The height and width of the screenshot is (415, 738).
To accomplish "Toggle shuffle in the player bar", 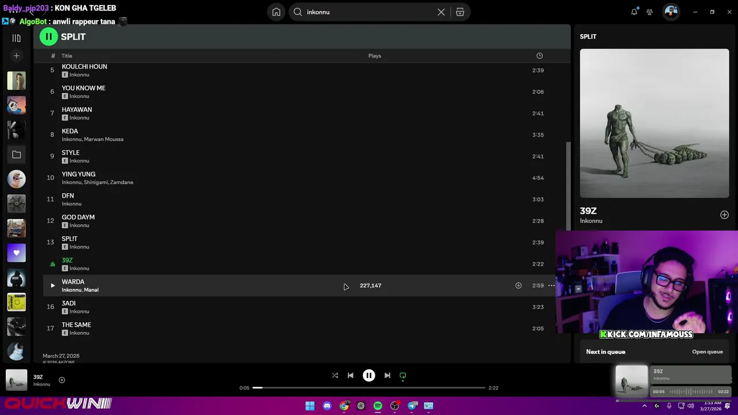I will (x=335, y=375).
